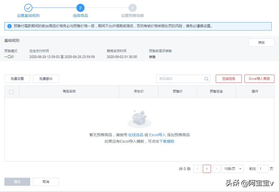This screenshot has width=279, height=192.
Task: Click the 提交 submit button
Action: [x=17, y=181]
